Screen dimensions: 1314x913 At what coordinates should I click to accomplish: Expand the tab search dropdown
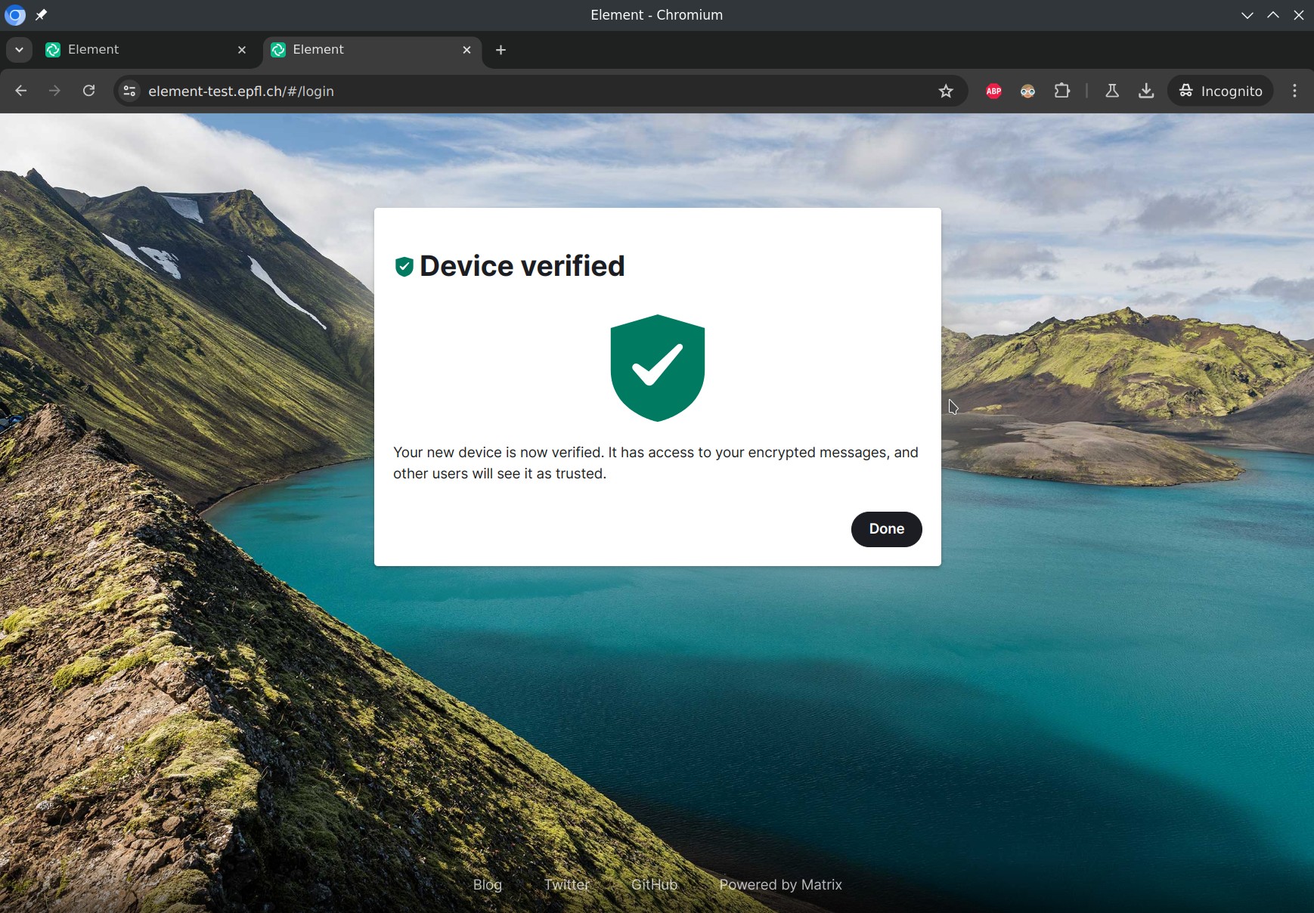tap(19, 50)
